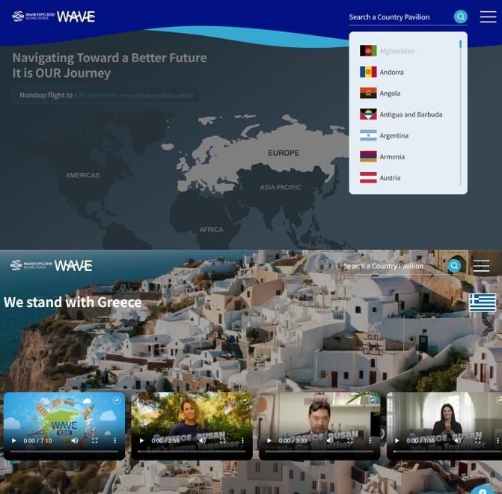Mute the 2:55 video
The height and width of the screenshot is (494, 502).
click(202, 441)
